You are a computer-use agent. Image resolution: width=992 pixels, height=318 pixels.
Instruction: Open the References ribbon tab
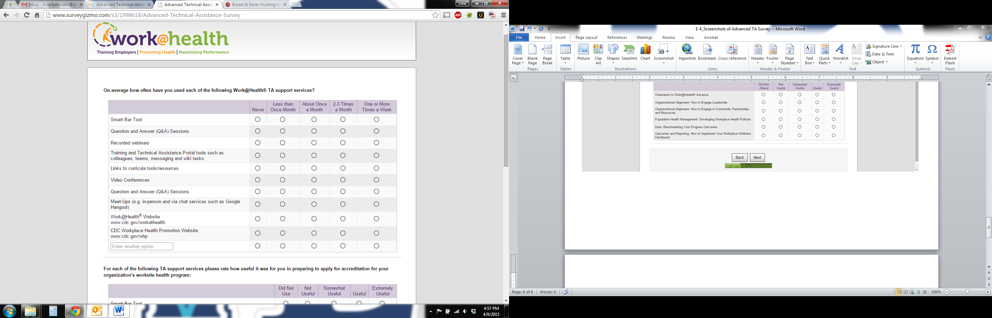click(617, 37)
